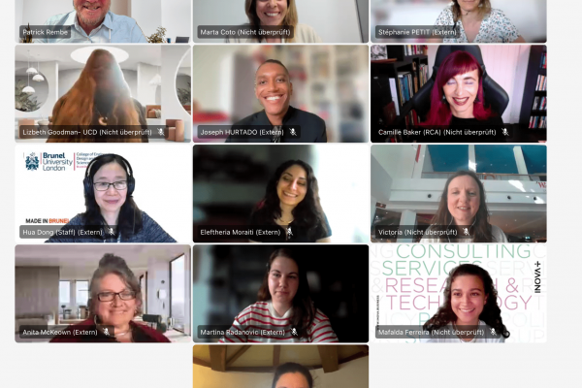The image size is (582, 388).
Task: Click muted mic icon on Martina Radanovic tile
Action: (294, 332)
